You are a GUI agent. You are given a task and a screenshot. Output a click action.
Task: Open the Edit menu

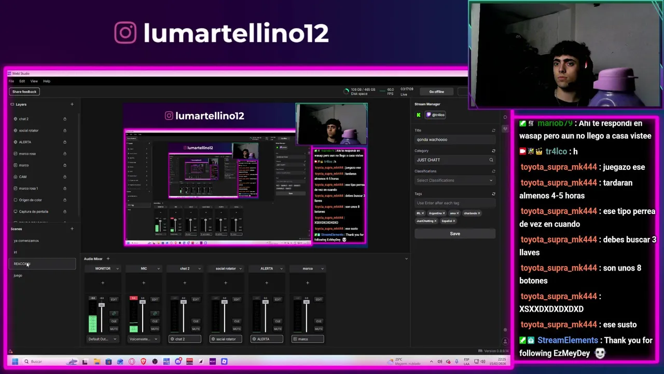(22, 81)
